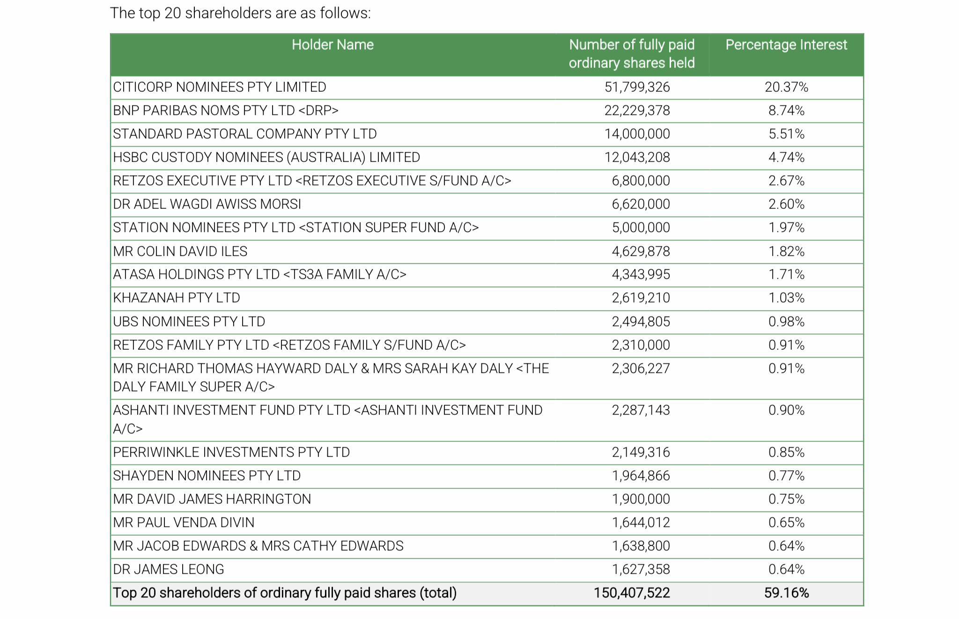Click the value 5,000,000
959x619 pixels.
641,228
